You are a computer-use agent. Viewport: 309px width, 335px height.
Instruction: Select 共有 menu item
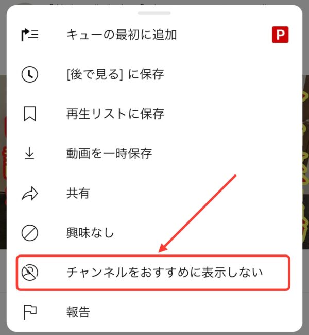coord(154,193)
